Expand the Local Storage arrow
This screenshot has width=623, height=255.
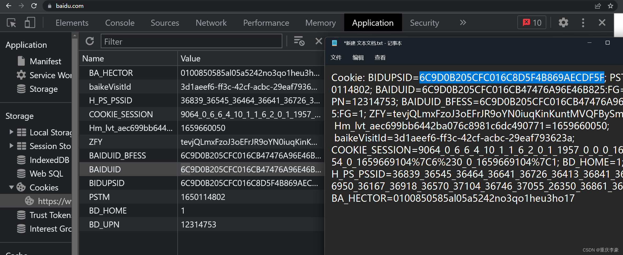[11, 132]
